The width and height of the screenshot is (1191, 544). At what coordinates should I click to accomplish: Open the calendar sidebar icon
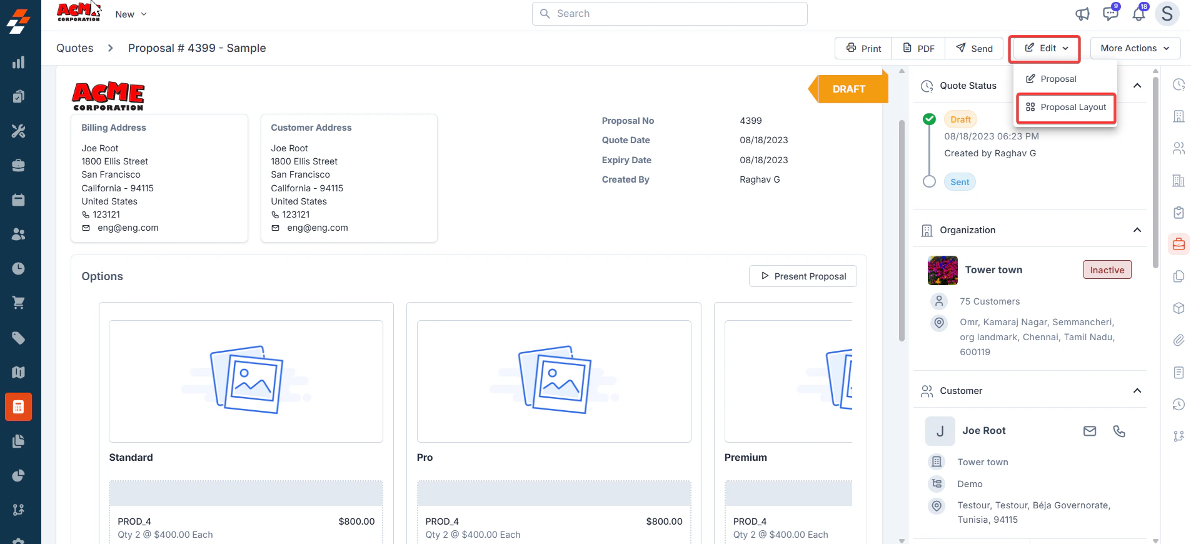[19, 199]
